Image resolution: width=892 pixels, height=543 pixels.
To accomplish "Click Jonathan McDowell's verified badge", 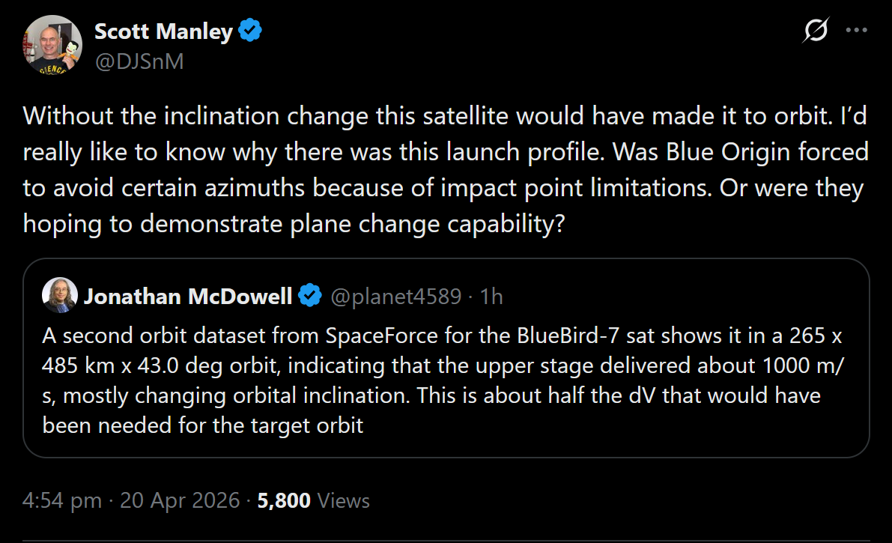I will pos(309,297).
